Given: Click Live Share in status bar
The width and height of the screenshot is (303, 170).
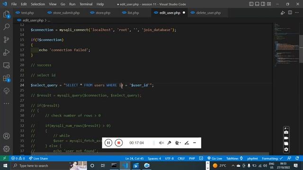Looking at the screenshot, I should click(38, 158).
